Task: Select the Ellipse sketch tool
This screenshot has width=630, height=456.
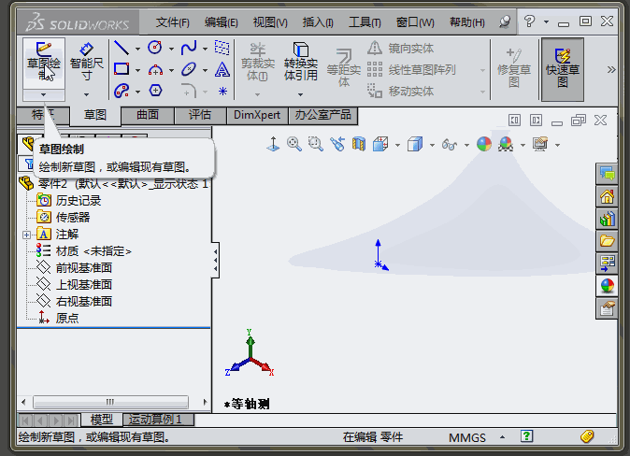Action: pyautogui.click(x=189, y=69)
